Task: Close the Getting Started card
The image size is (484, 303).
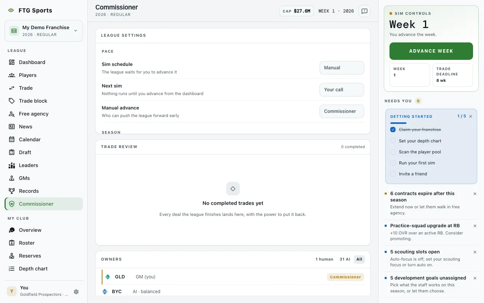Action: (x=471, y=116)
